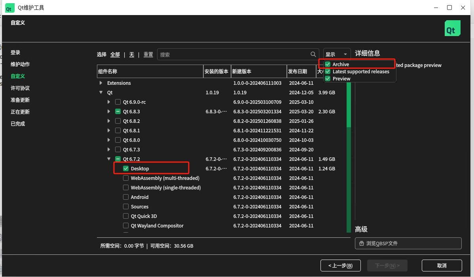Click the 取消 cancel button
474x277 pixels.
(442, 266)
